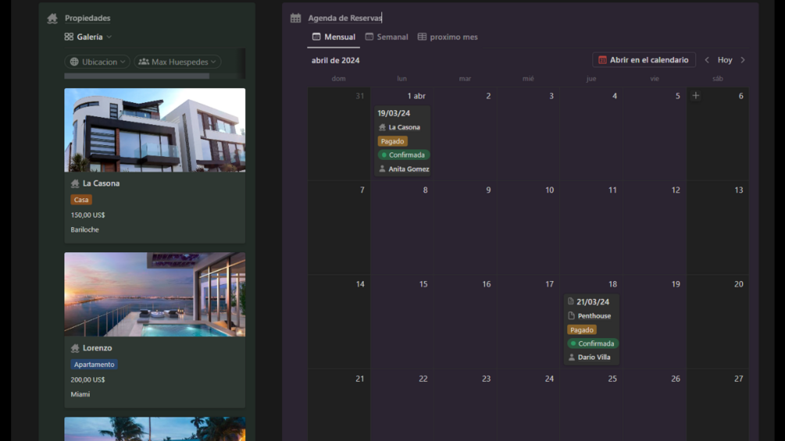This screenshot has height=441, width=785.
Task: Click the house icon beside Lorenzo title
Action: click(x=75, y=348)
